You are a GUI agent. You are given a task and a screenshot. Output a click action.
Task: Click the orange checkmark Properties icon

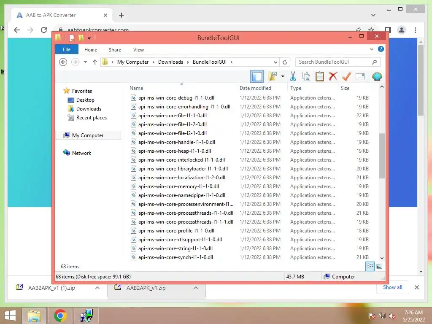tap(346, 76)
